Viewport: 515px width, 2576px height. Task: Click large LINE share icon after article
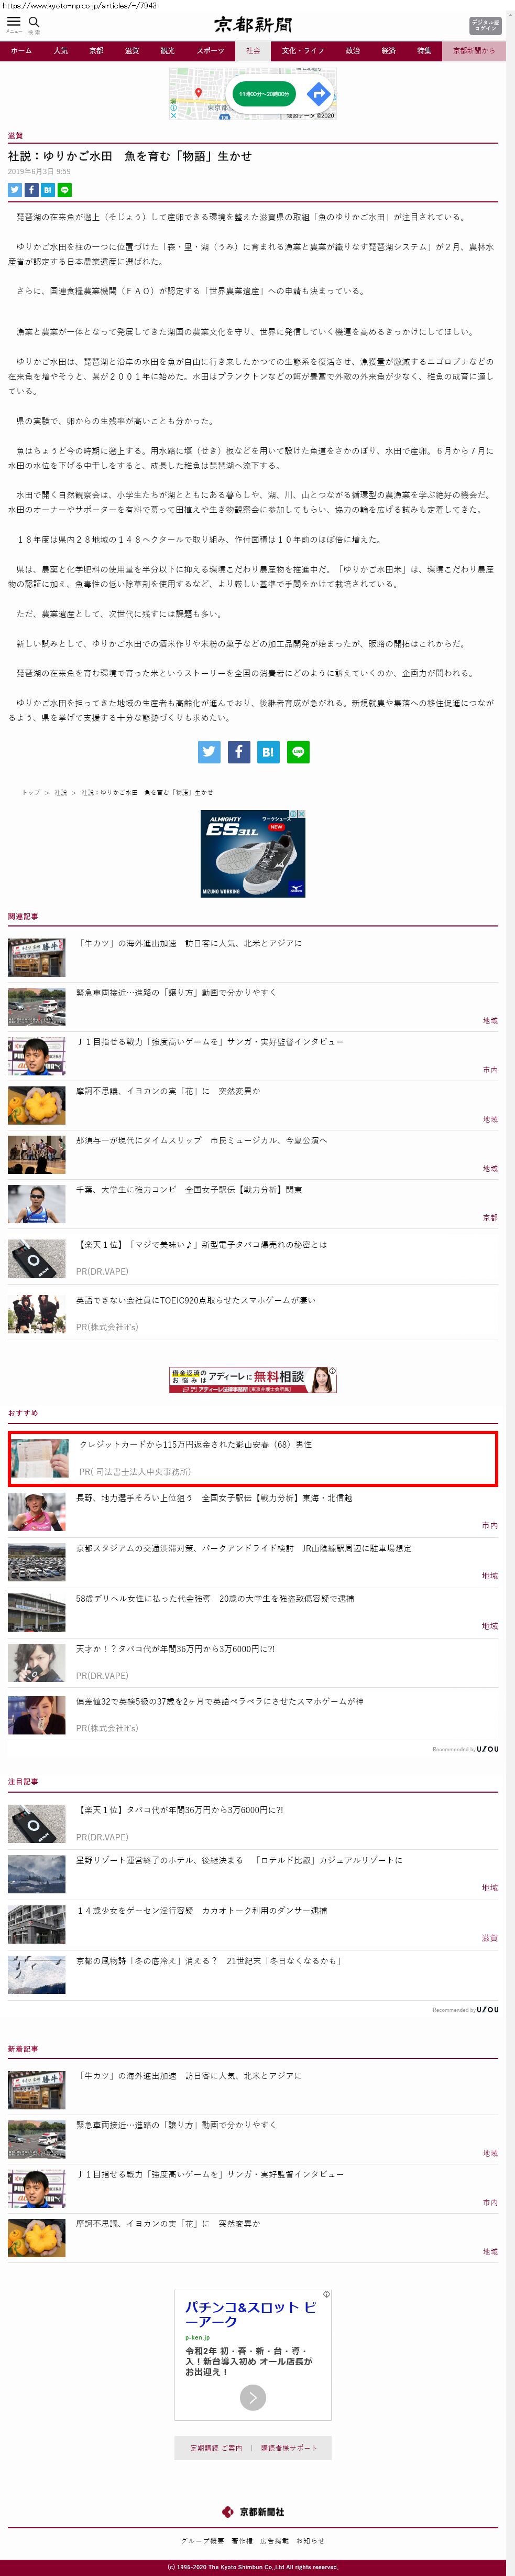click(x=297, y=752)
